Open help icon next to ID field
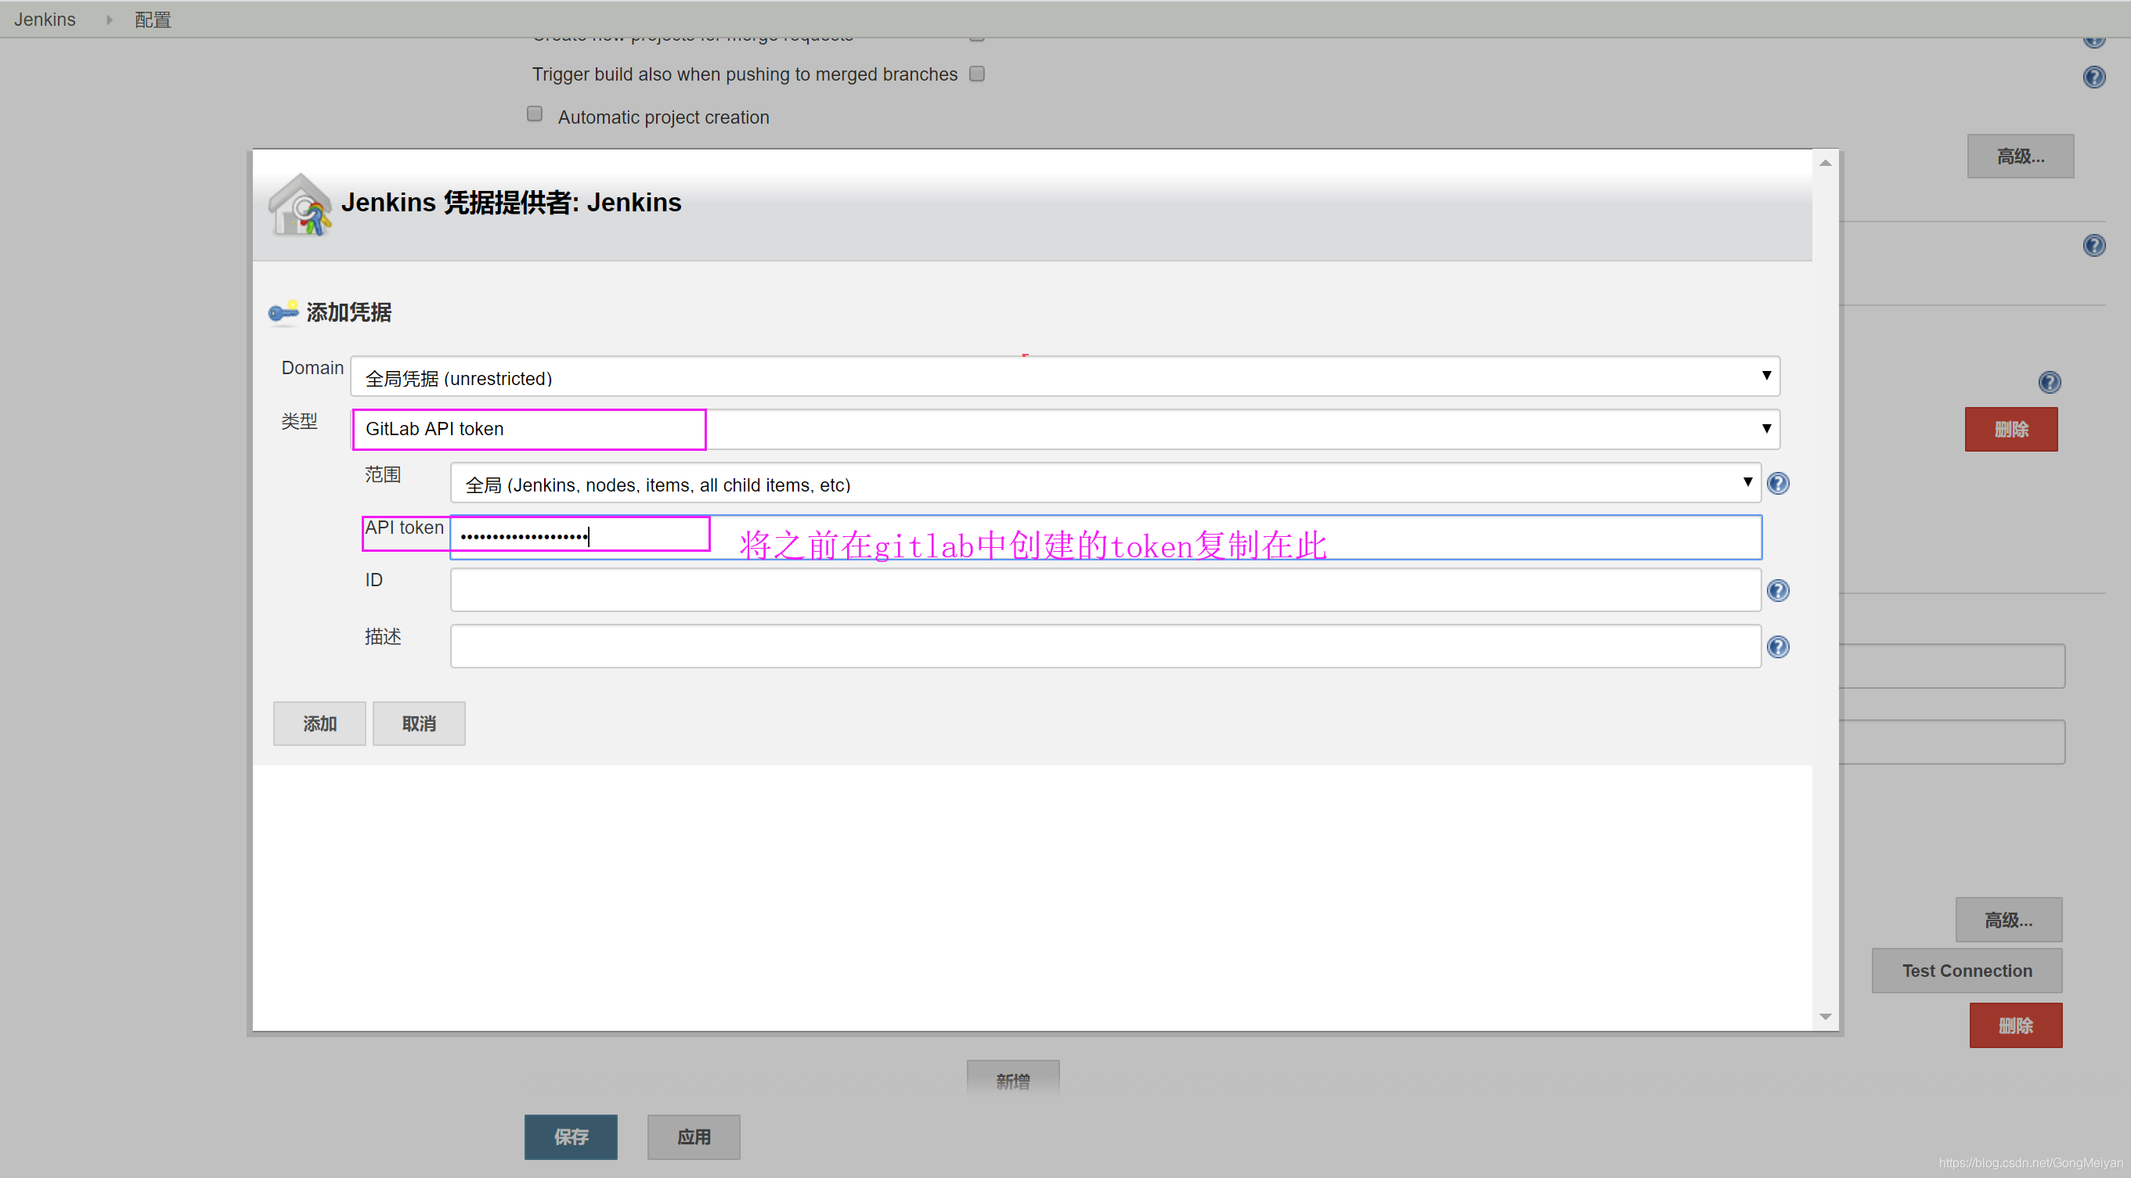Viewport: 2131px width, 1178px height. click(x=1777, y=590)
